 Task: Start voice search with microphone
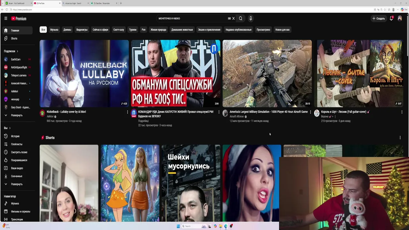[x=251, y=19]
